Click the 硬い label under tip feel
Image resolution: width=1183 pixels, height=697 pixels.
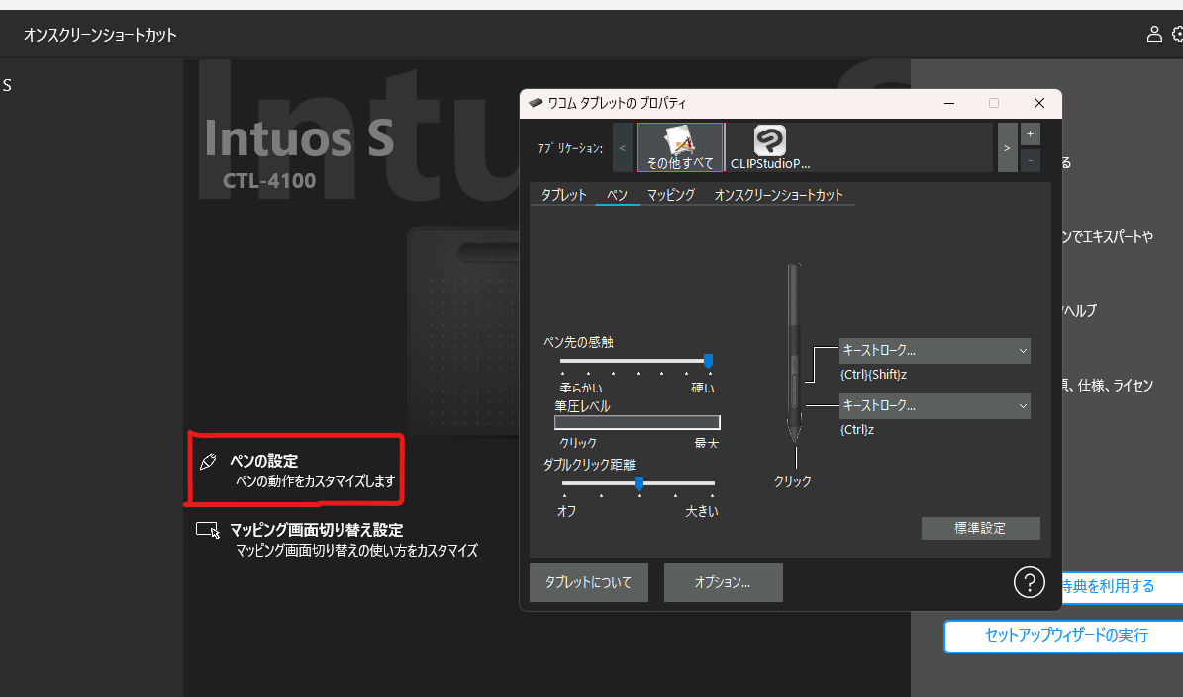(x=703, y=389)
